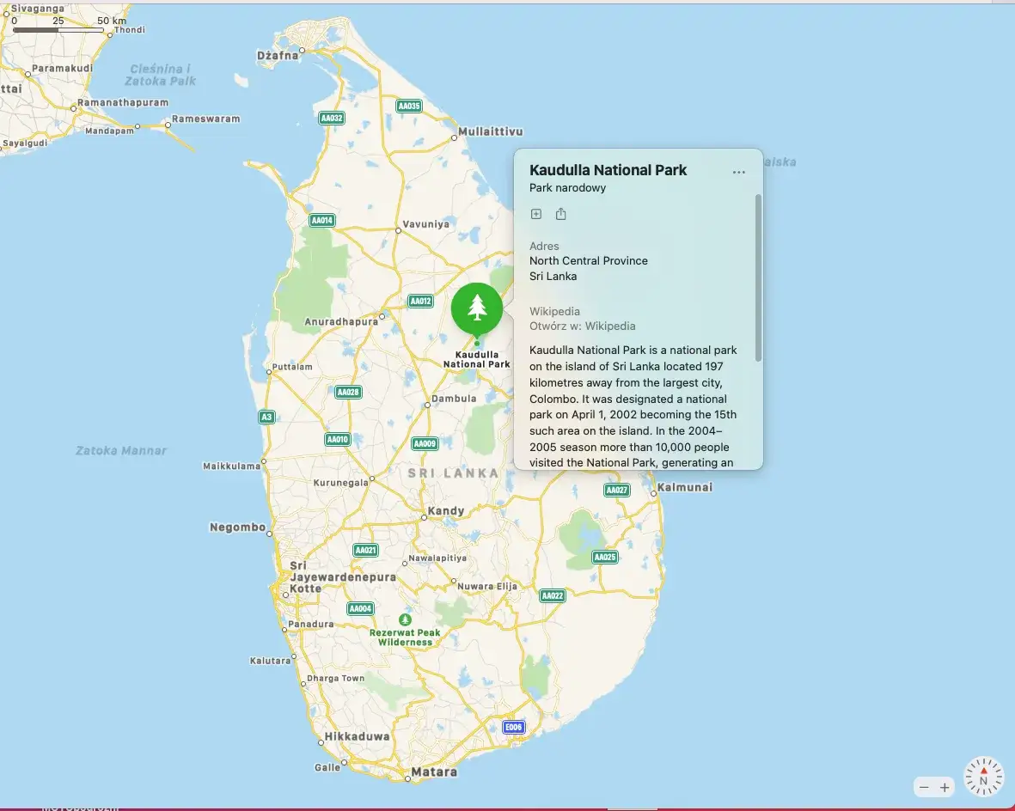Image resolution: width=1015 pixels, height=811 pixels.
Task: Click the green Kaudulla National Park pin
Action: point(477,308)
